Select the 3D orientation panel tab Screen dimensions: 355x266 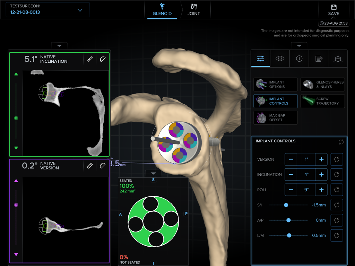pyautogui.click(x=338, y=59)
